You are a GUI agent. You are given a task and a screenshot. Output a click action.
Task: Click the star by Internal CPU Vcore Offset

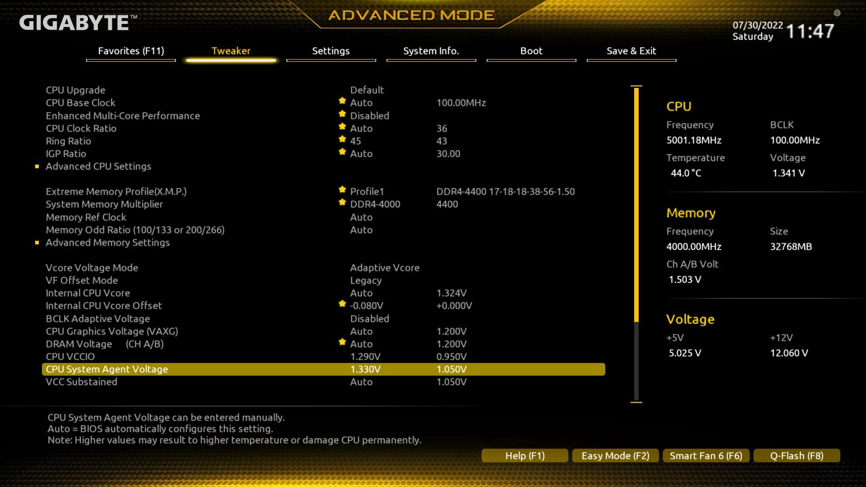click(342, 304)
